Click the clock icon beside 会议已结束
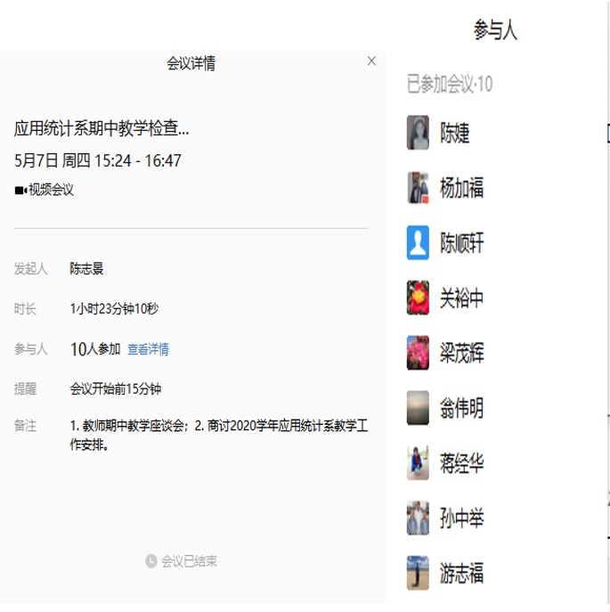The image size is (610, 612). click(151, 561)
